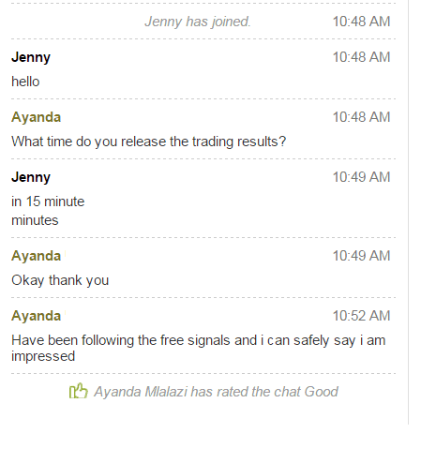Click Ayanda's name above 'Okay thank you'
436x463 pixels.
coord(36,256)
